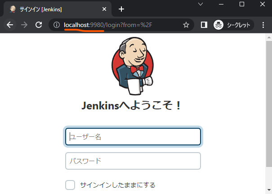Maximize the Chrome window

coord(242,4)
